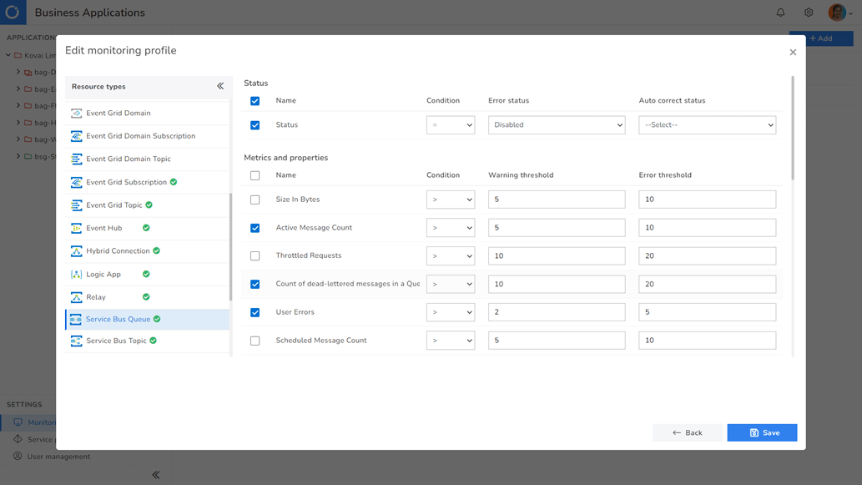
Task: Open the Error status Disabled dropdown
Action: [x=557, y=124]
